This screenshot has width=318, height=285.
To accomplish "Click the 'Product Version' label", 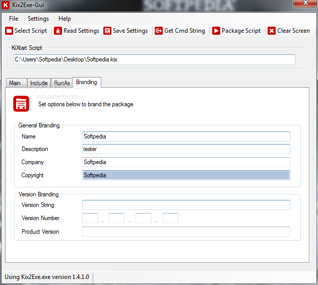I will click(40, 232).
